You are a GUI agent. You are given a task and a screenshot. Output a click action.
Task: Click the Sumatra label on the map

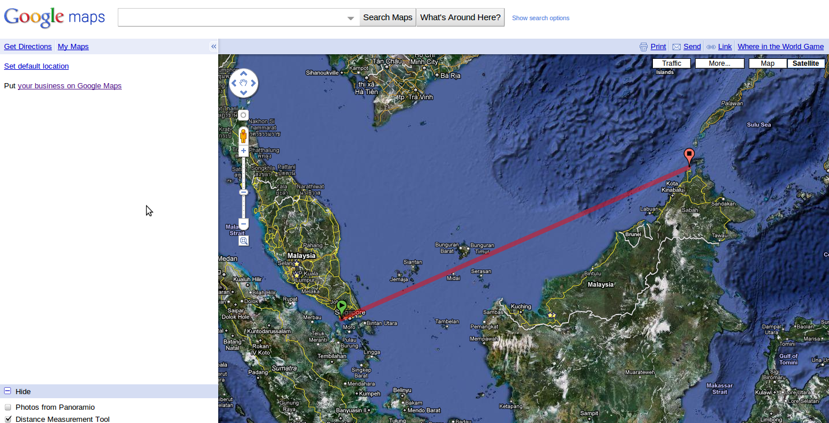[284, 368]
